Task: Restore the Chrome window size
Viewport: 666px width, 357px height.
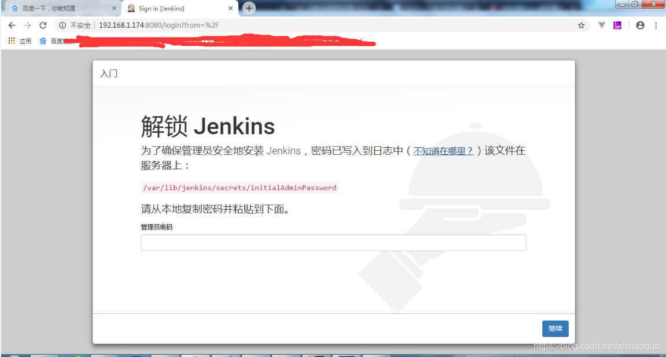Action: click(635, 4)
